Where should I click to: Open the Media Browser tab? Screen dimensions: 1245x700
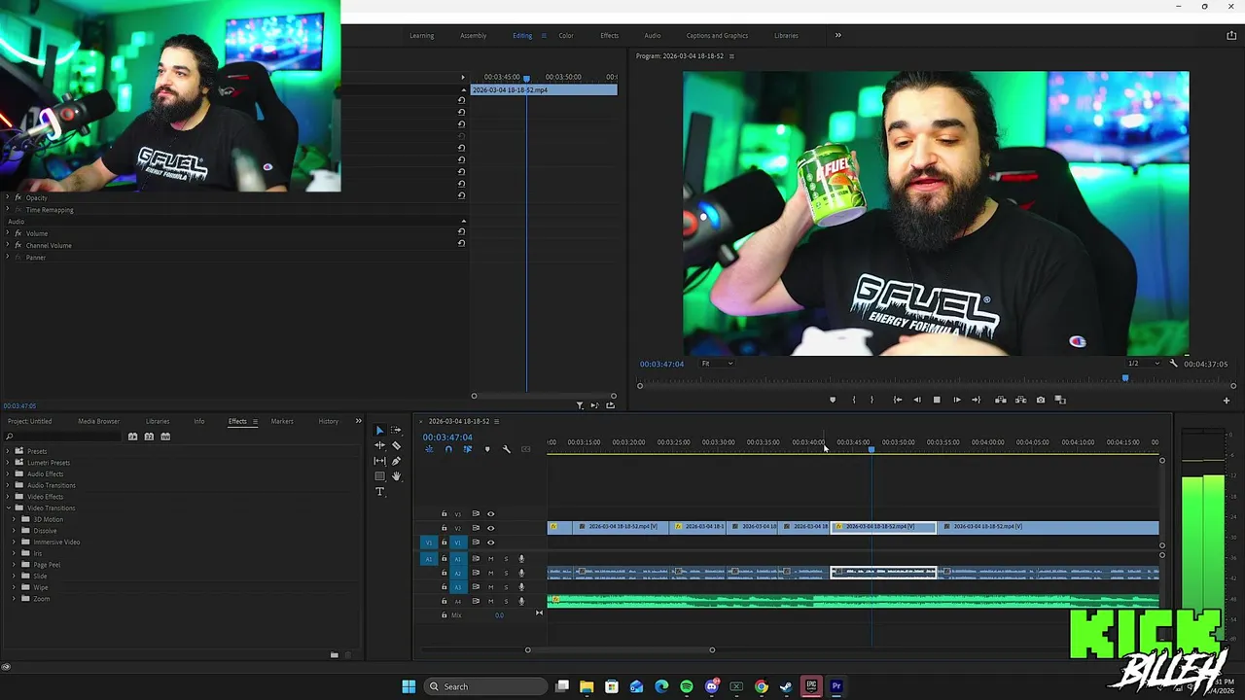click(98, 421)
